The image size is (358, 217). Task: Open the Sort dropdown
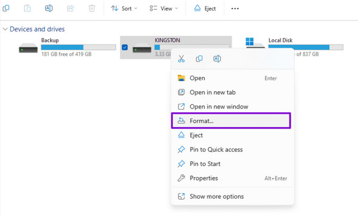pos(124,9)
